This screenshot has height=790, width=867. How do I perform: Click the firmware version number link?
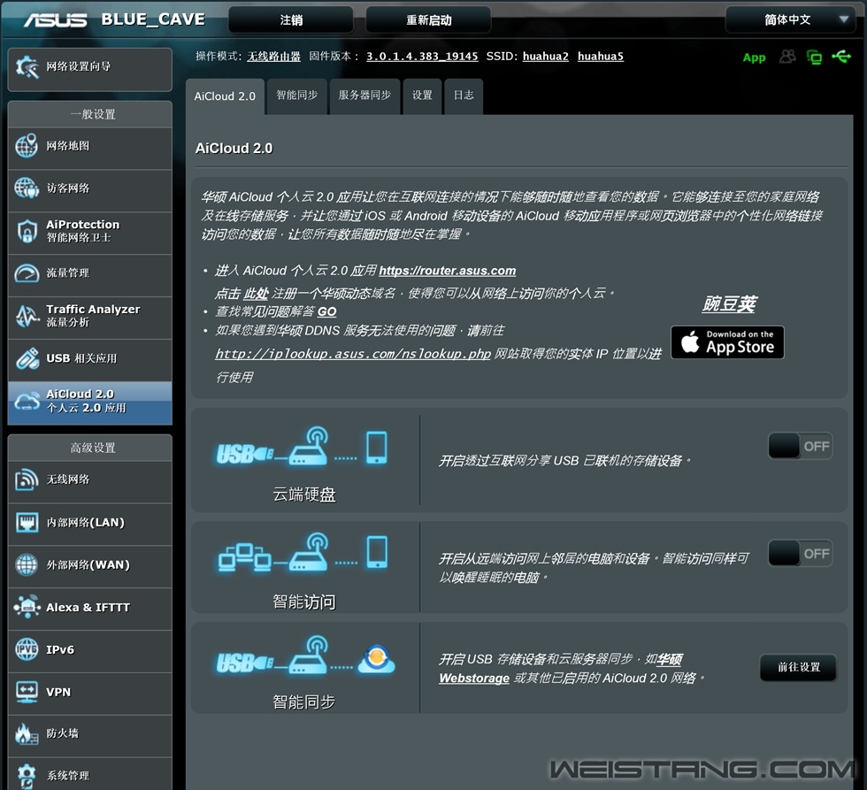[422, 57]
